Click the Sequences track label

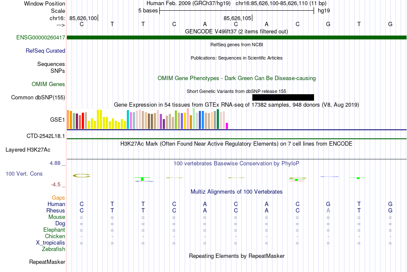click(51, 64)
